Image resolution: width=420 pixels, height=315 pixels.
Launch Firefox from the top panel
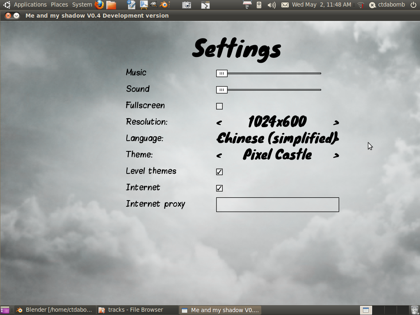coord(99,5)
